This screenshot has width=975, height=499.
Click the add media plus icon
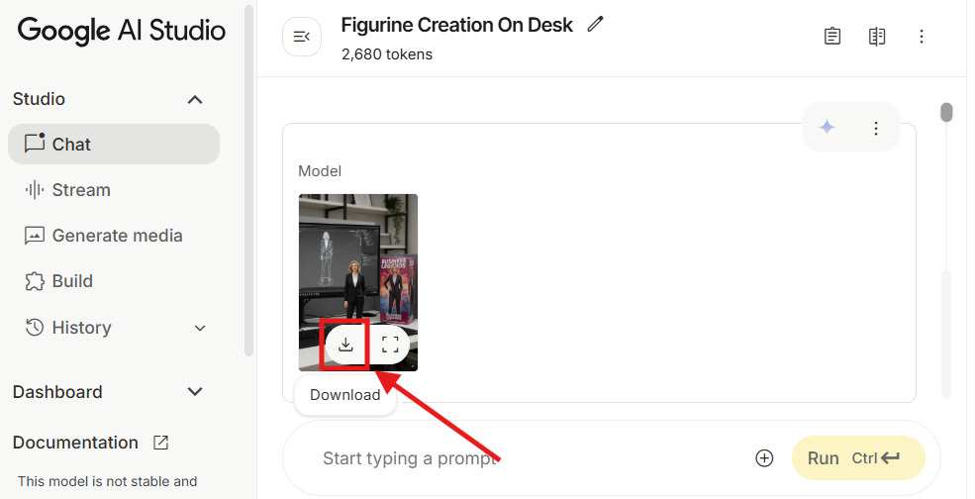click(x=764, y=457)
